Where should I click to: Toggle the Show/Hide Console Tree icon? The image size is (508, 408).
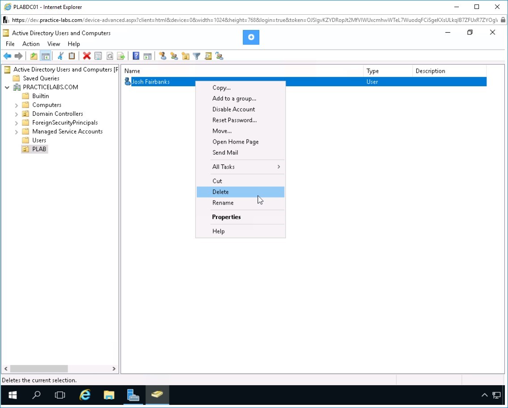45,56
